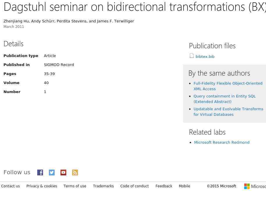Open Updatable and Evolvable Transforms paper

(228, 112)
